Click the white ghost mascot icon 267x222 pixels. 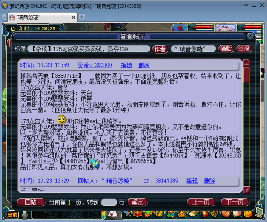[x=113, y=215]
